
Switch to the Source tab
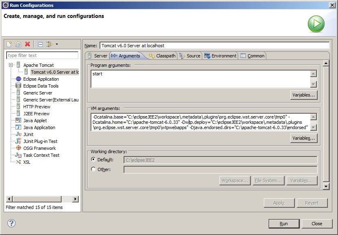190,56
